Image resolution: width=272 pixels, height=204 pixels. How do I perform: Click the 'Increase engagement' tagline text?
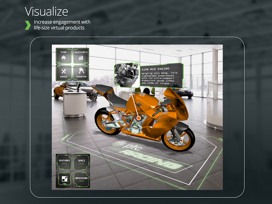[62, 25]
